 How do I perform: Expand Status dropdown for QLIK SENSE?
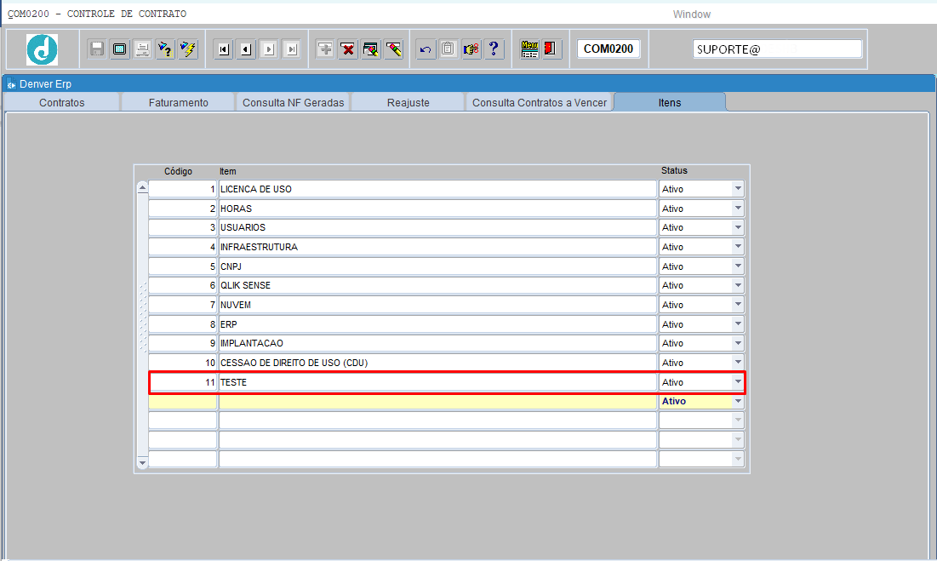pyautogui.click(x=738, y=285)
